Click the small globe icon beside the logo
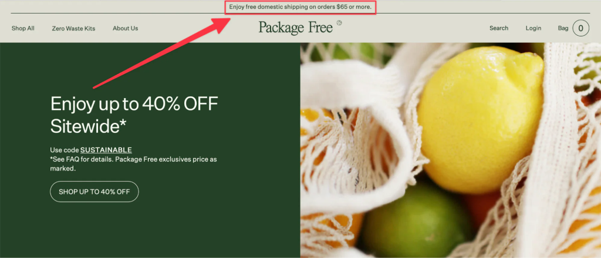Image resolution: width=601 pixels, height=258 pixels. point(339,23)
